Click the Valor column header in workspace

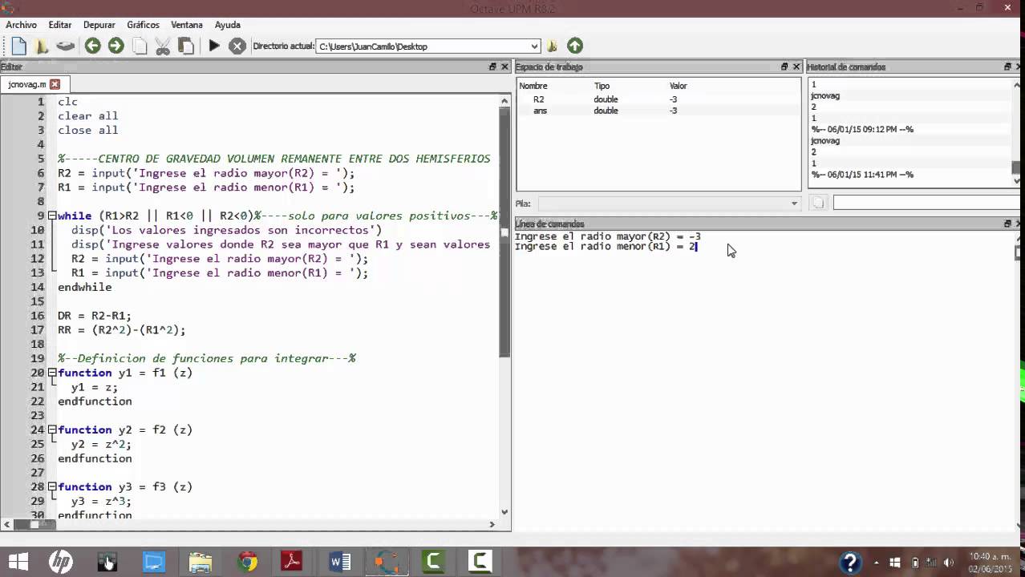click(679, 86)
